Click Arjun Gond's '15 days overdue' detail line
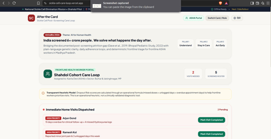271x139 pixels. point(79,122)
